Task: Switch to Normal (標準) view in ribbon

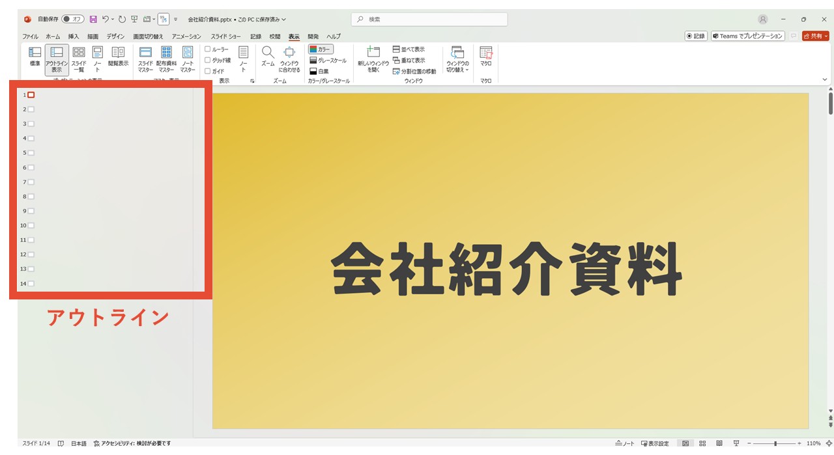Action: coord(35,57)
